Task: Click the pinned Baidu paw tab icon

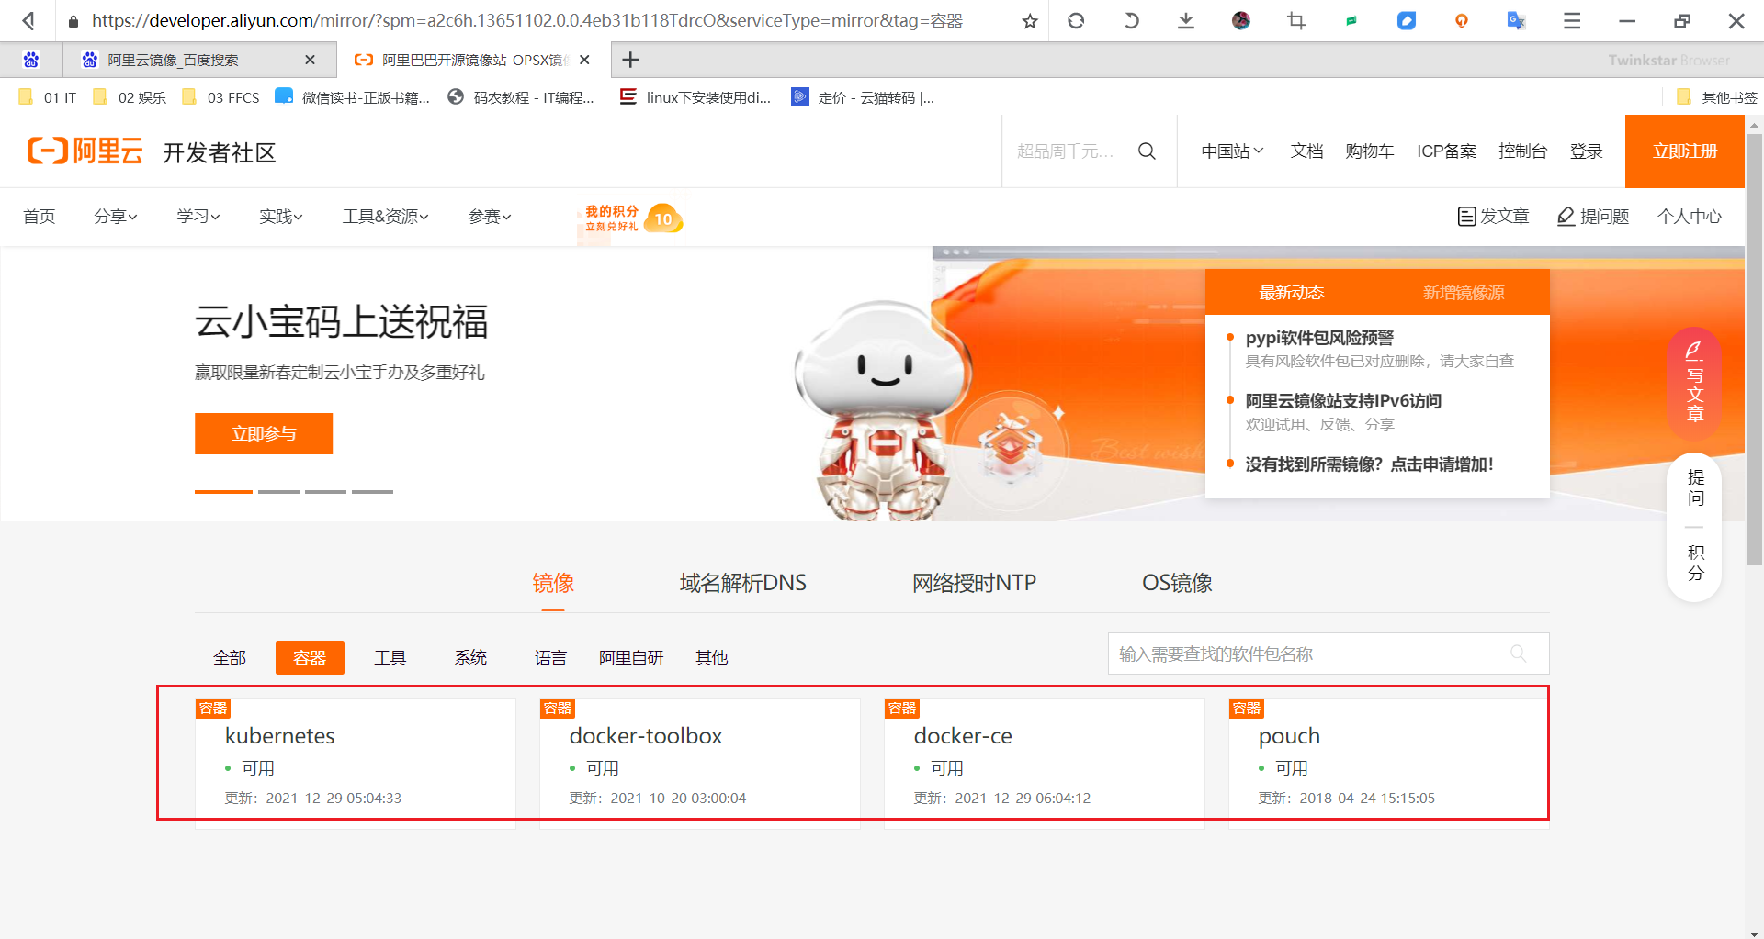Action: [31, 60]
